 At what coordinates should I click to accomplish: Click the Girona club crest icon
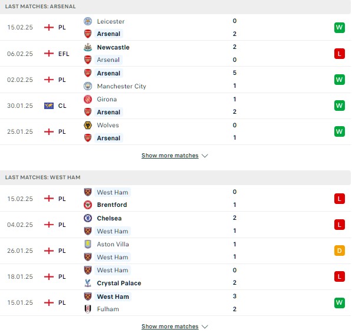click(88, 99)
